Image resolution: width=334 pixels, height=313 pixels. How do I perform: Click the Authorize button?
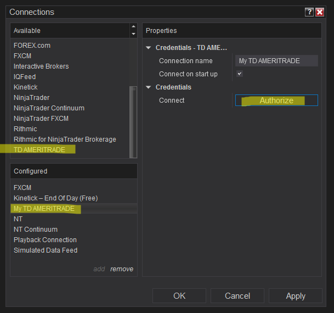pyautogui.click(x=276, y=100)
